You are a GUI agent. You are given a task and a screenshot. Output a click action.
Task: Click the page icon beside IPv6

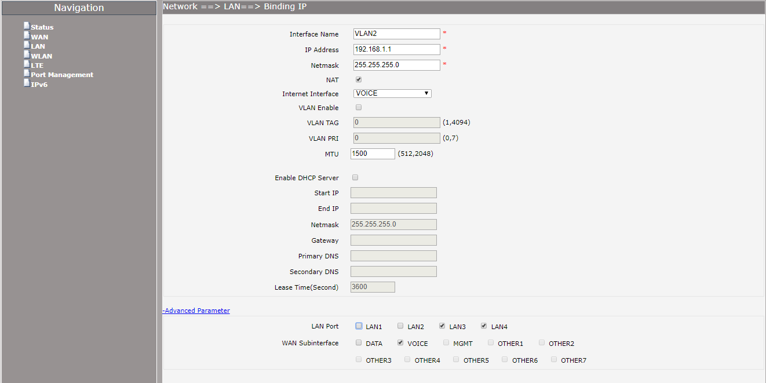[27, 83]
